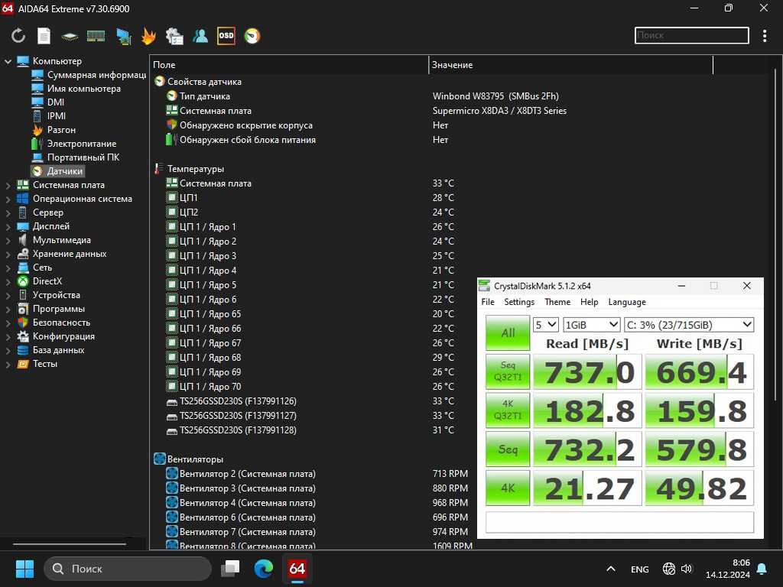This screenshot has width=783, height=587.
Task: Open the audit manager toolbar icon
Action: click(174, 36)
